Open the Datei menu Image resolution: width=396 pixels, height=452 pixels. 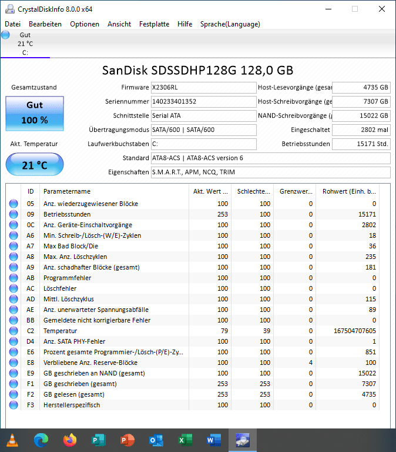pos(13,24)
